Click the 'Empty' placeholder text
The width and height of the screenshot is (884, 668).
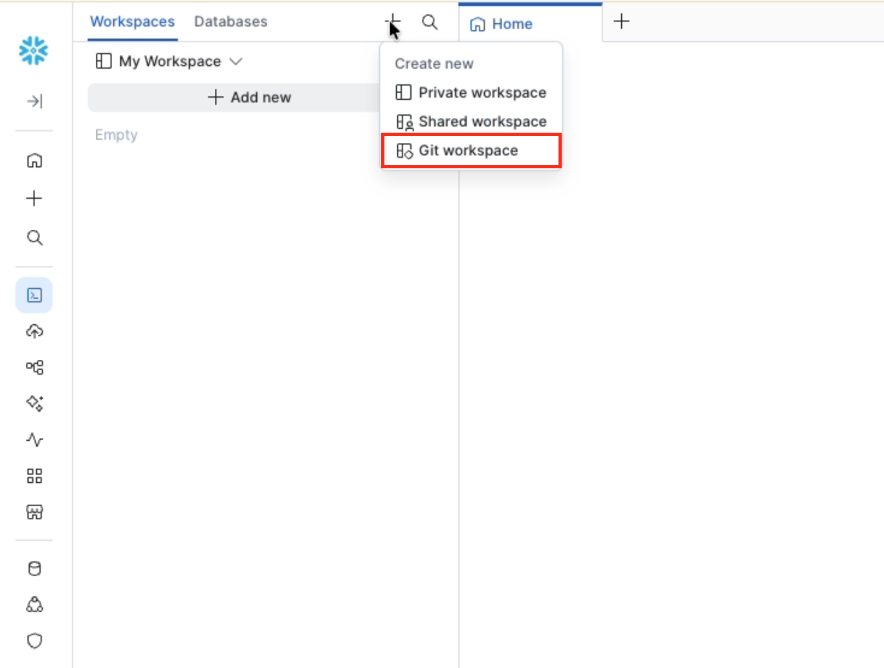(x=116, y=135)
